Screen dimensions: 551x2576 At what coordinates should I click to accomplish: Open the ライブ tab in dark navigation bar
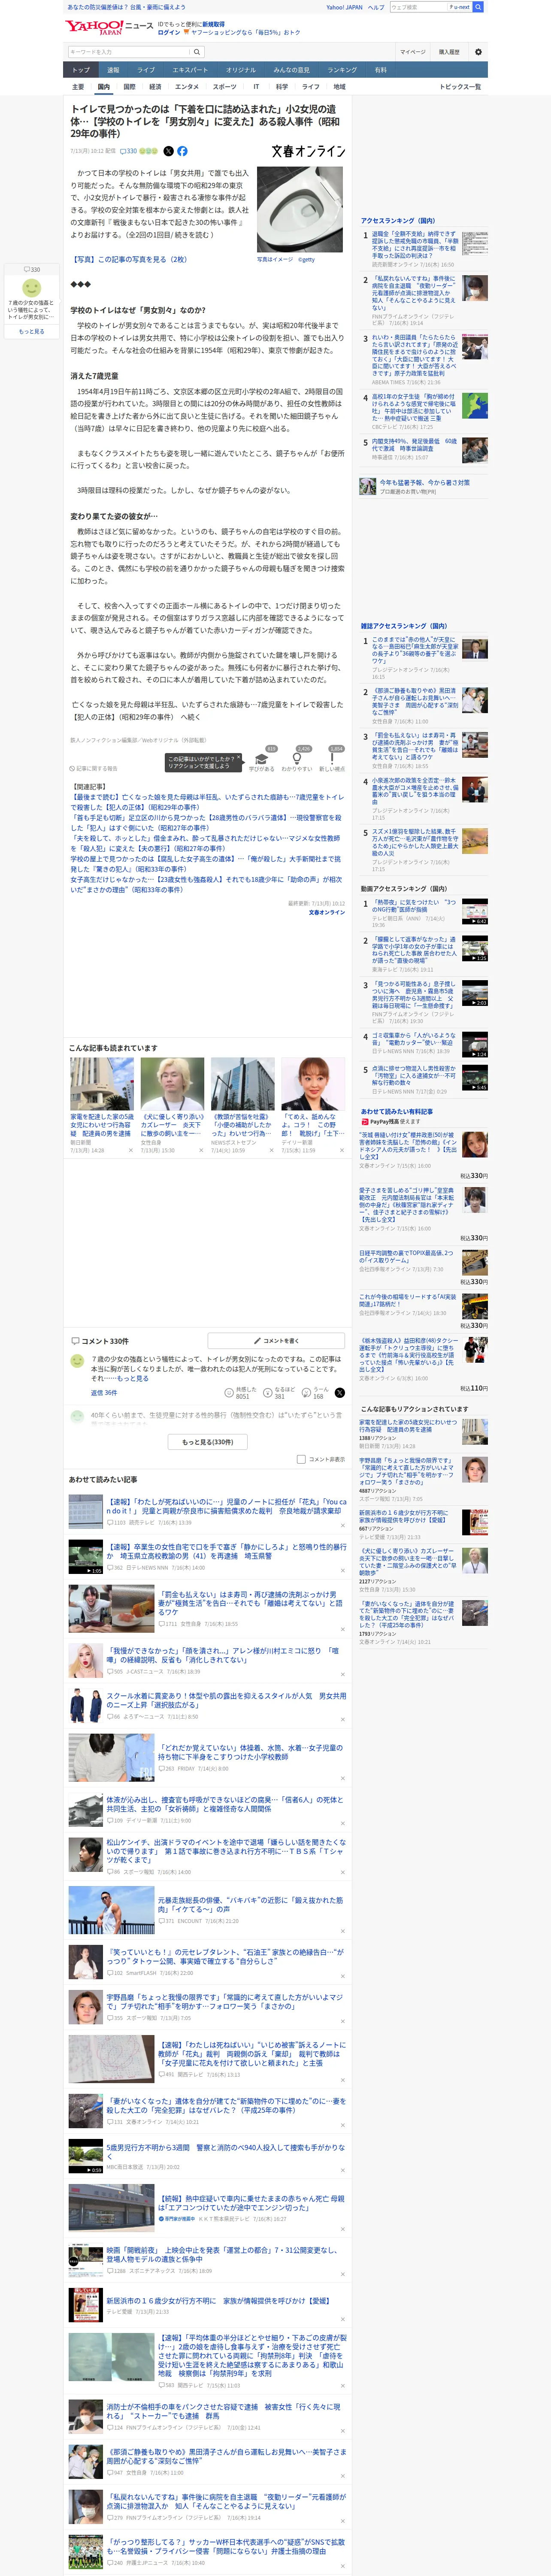tap(146, 70)
